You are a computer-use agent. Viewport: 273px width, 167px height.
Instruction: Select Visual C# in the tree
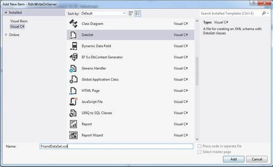[17, 27]
